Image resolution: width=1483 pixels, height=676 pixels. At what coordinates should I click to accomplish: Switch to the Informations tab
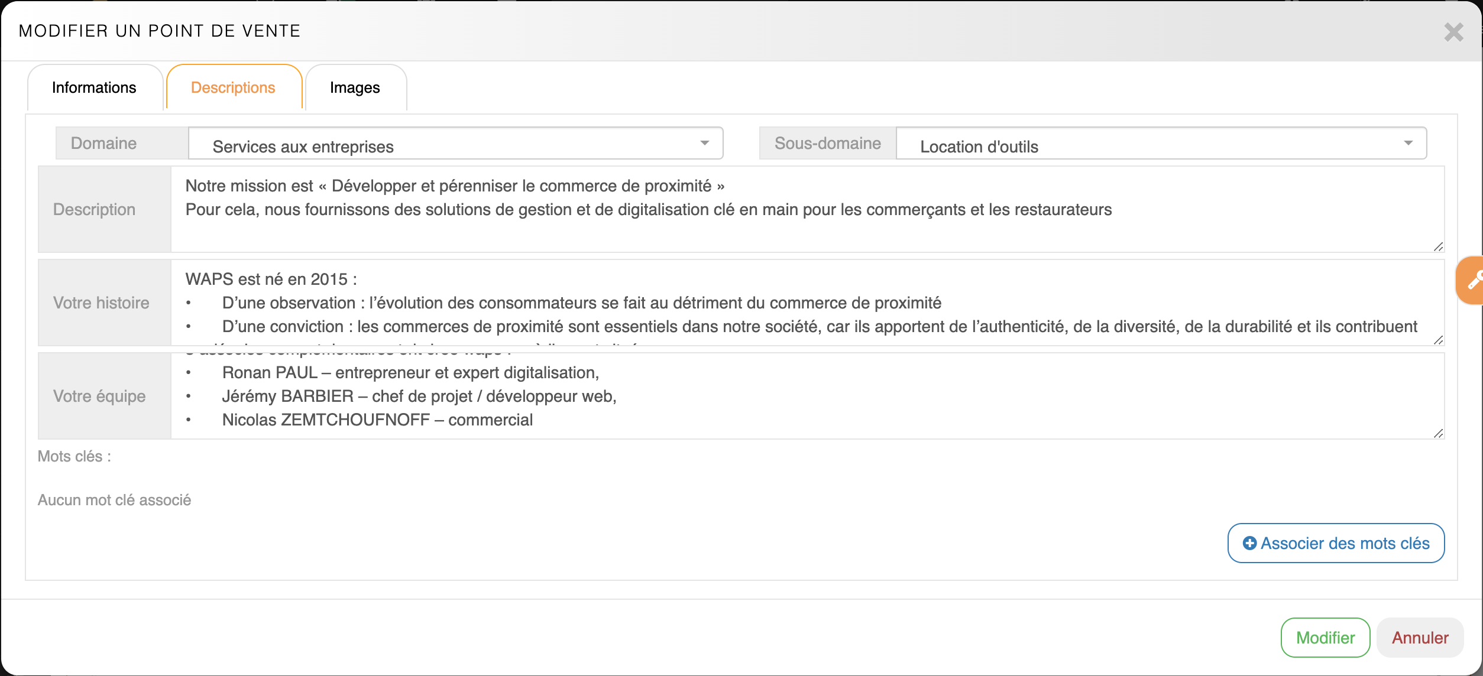click(x=94, y=87)
